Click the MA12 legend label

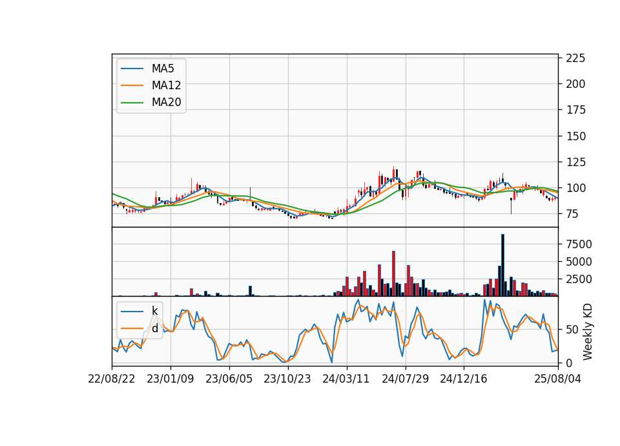click(166, 85)
